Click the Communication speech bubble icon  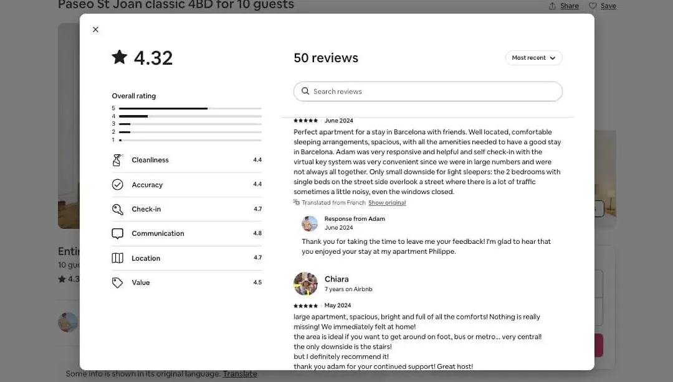pyautogui.click(x=117, y=234)
